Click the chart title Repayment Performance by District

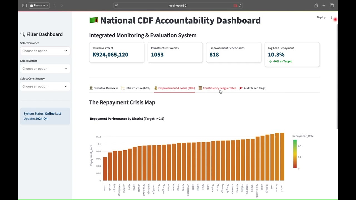(x=127, y=119)
